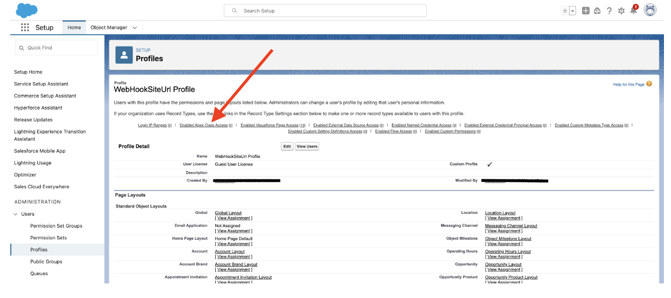Viewport: 671px width, 298px height.
Task: Open the Object Manager tab dropdown chevron
Action: coord(135,28)
